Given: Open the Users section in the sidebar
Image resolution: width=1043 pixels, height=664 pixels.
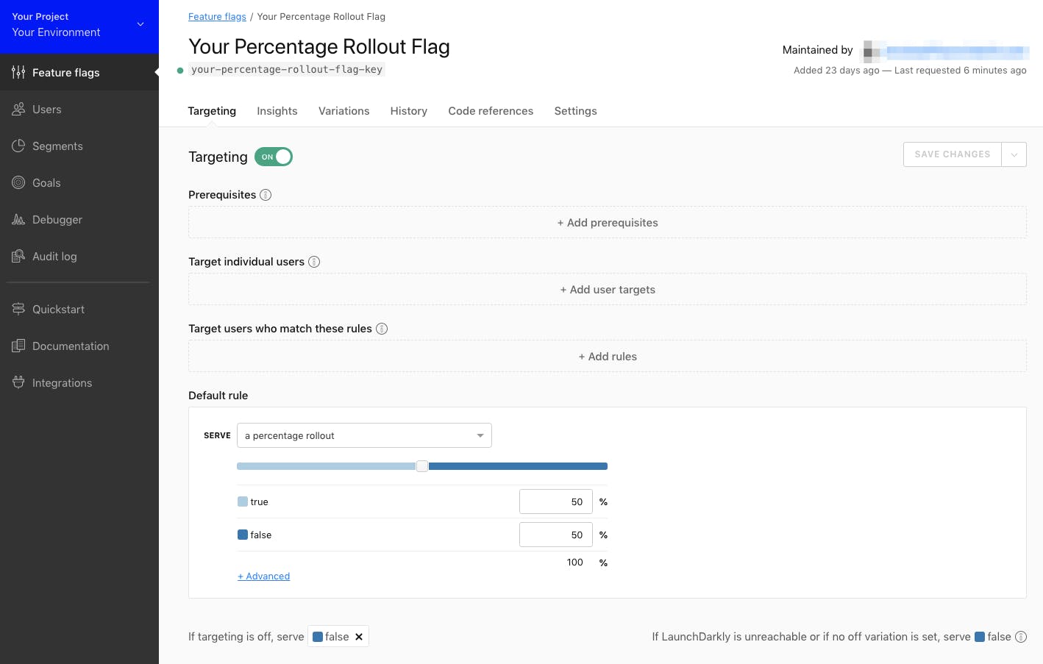Looking at the screenshot, I should (46, 109).
